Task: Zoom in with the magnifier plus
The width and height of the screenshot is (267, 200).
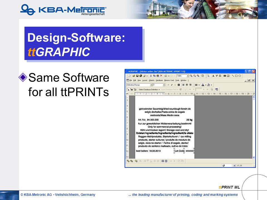Action: [x=191, y=76]
